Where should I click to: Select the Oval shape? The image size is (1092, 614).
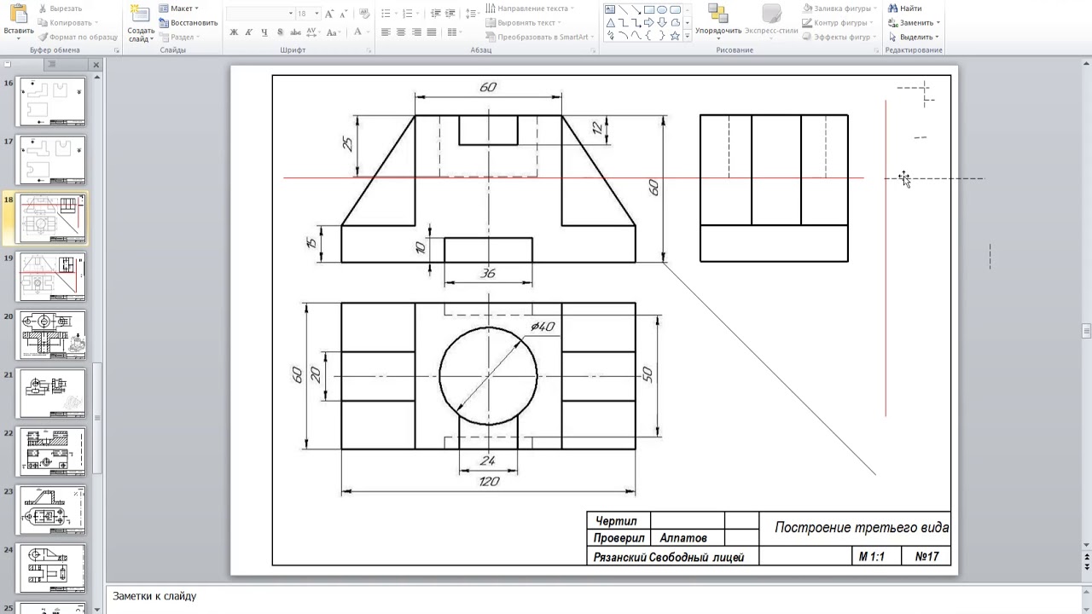[662, 9]
